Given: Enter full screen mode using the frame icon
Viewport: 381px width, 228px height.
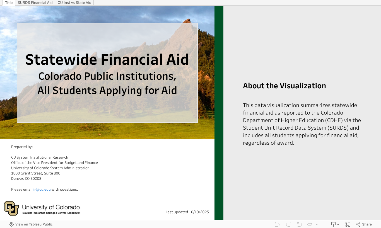Looking at the screenshot, I should 348,224.
